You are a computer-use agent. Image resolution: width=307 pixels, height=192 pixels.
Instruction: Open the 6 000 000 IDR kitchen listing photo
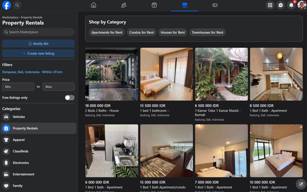point(112,151)
